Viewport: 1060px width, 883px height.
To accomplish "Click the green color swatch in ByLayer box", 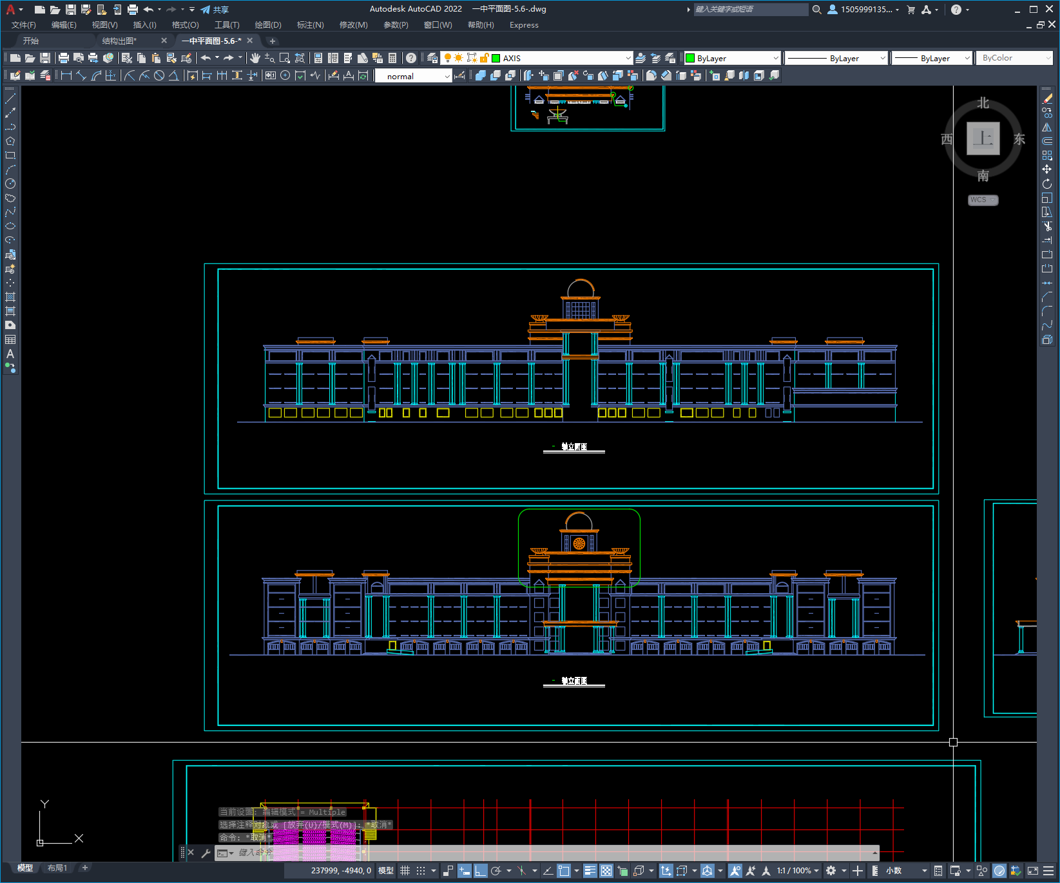I will pos(690,58).
